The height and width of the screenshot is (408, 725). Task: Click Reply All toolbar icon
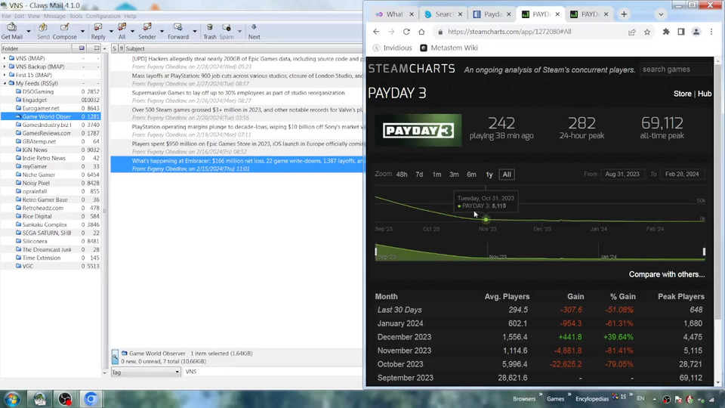122,31
